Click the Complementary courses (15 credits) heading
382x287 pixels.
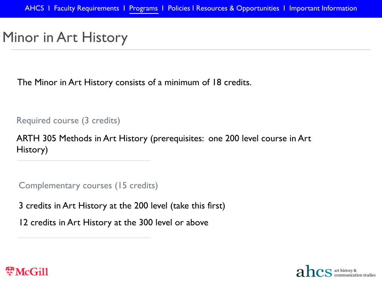(x=88, y=185)
